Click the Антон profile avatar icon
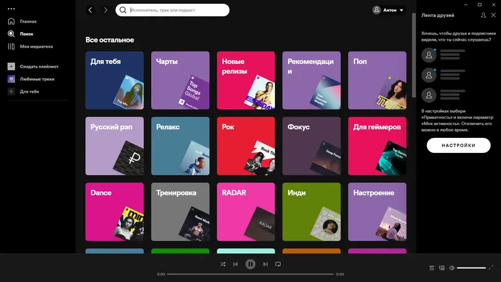The width and height of the screenshot is (501, 282). tap(377, 10)
